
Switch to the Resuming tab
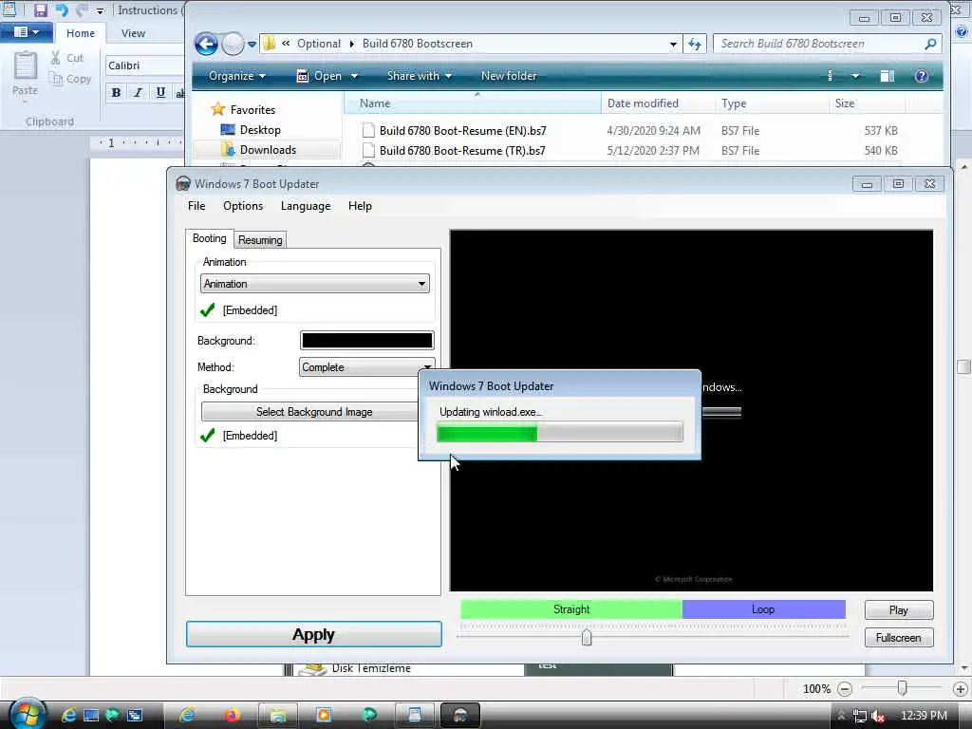[x=260, y=240]
